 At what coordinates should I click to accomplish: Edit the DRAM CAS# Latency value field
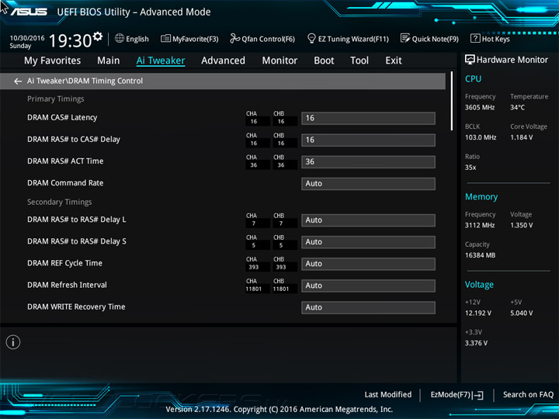[368, 118]
